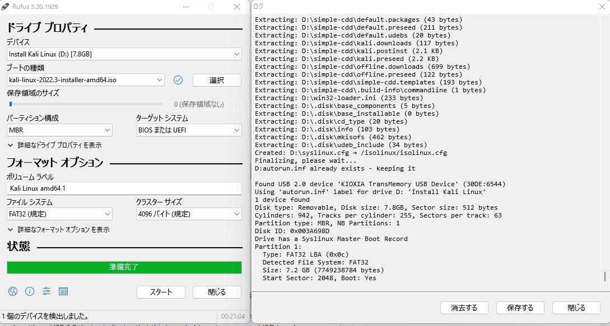Open the Rufus about info icon
The height and width of the screenshot is (326, 610).
click(30, 291)
